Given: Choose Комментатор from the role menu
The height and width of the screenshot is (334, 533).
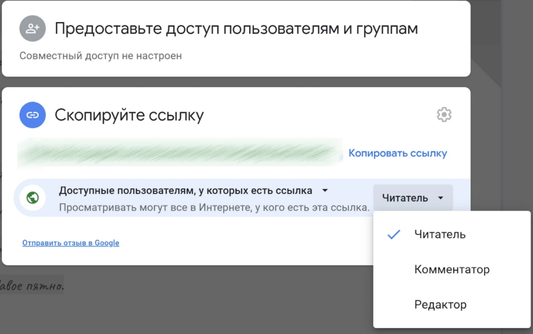Looking at the screenshot, I should [451, 270].
